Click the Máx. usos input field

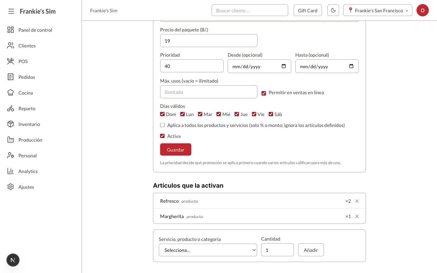[209, 92]
